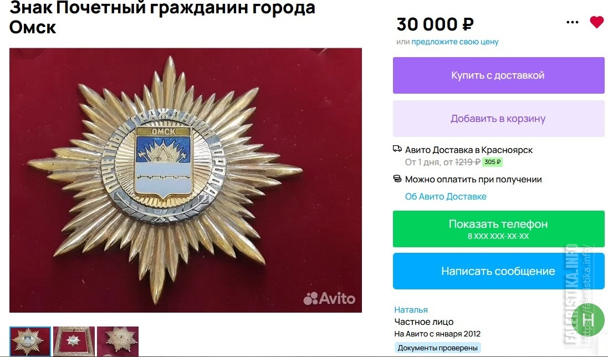Viewport: 608px width, 357px height.
Task: Select the first badge photo thumbnail
Action: (x=30, y=341)
